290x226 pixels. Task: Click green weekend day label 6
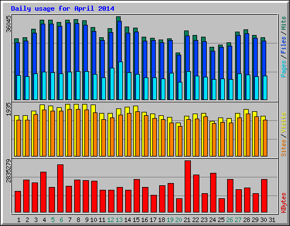click(61, 220)
